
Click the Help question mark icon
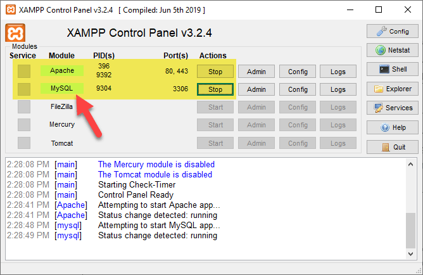coord(392,127)
